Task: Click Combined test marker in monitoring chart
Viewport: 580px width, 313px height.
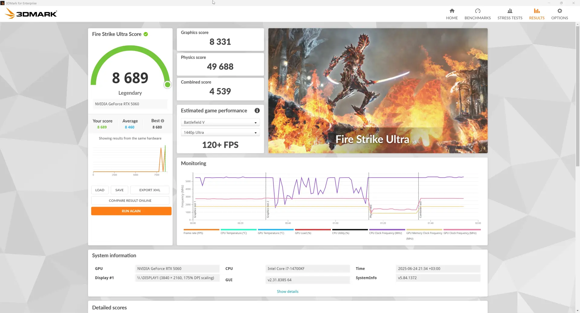Action: 420,209
